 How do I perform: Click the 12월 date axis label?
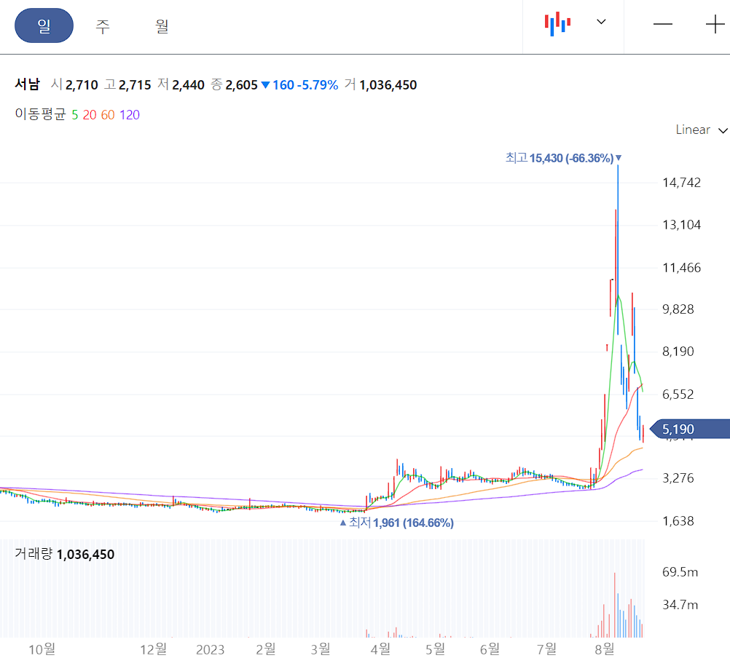coord(153,649)
